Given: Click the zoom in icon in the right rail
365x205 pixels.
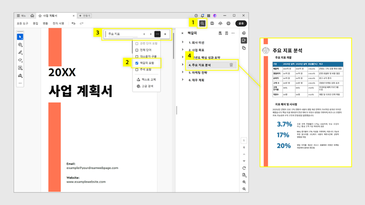Looking at the screenshot, I should click(x=244, y=182).
